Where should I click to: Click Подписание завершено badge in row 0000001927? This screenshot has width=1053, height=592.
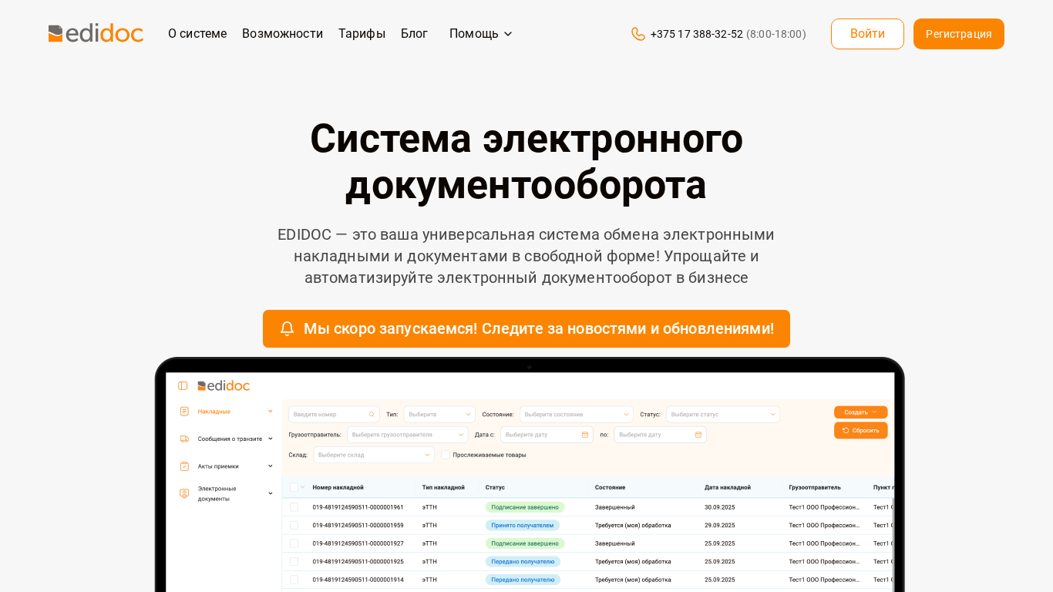525,543
